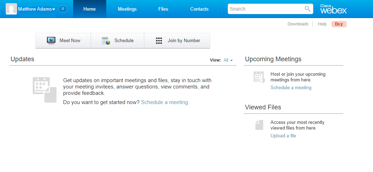This screenshot has height=172, width=373.
Task: Open the Help link
Action: [x=322, y=24]
